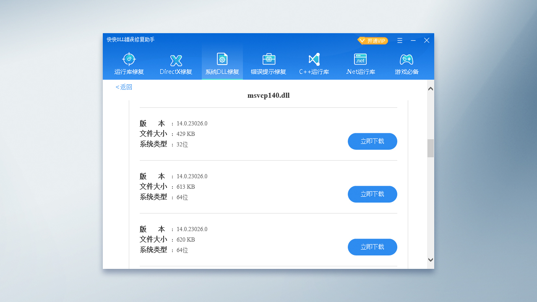Open the .Net运行库 icon
Image resolution: width=537 pixels, height=302 pixels.
(360, 59)
